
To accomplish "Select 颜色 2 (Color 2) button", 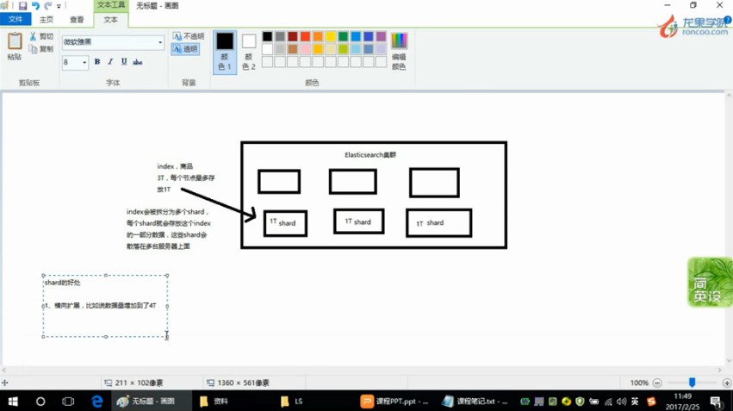I will 249,52.
